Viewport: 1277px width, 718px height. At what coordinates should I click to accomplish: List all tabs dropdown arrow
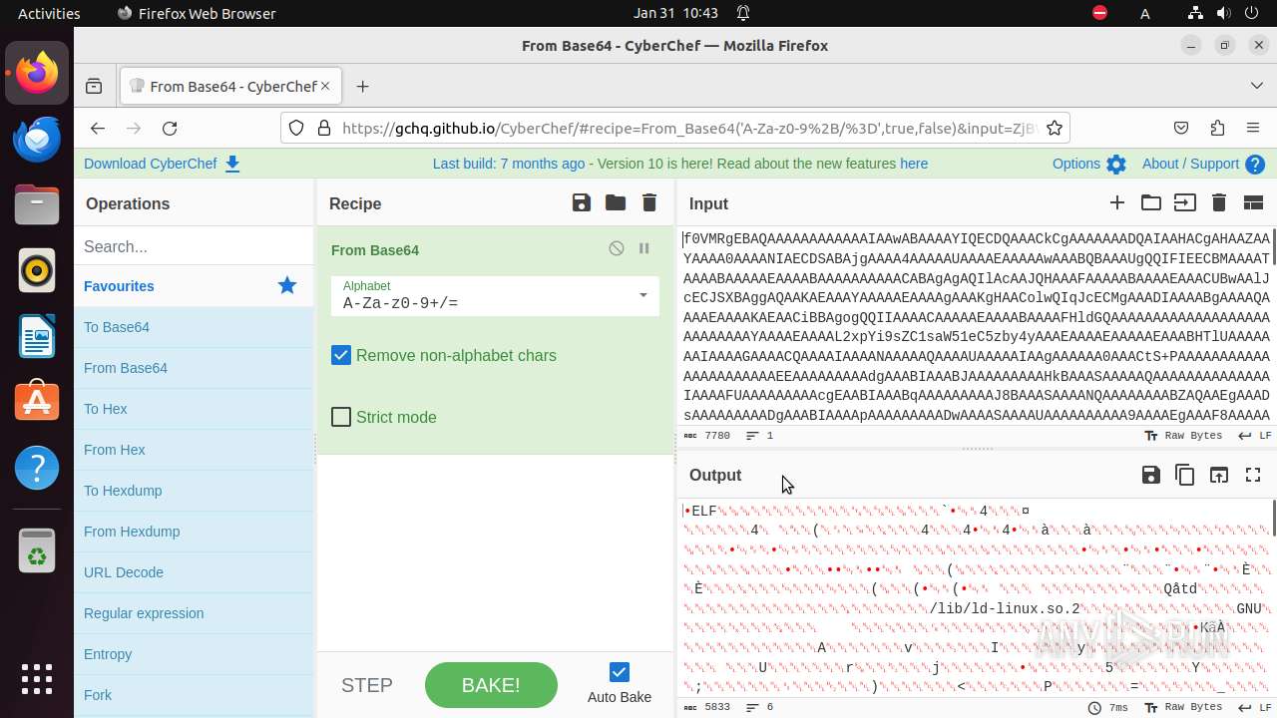click(1256, 87)
